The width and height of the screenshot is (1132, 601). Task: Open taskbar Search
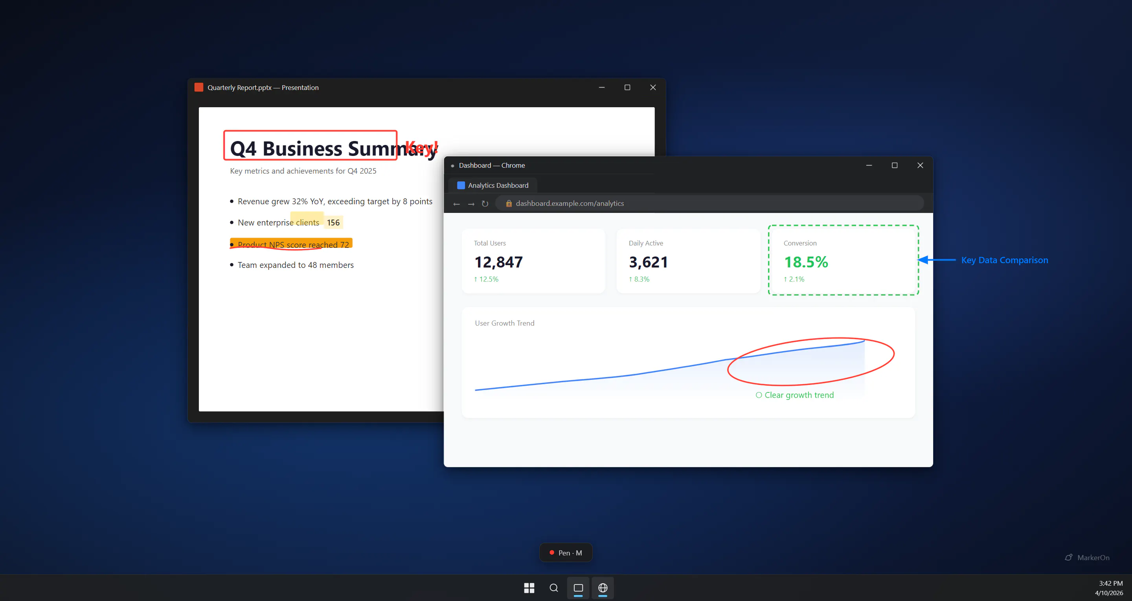coord(554,588)
